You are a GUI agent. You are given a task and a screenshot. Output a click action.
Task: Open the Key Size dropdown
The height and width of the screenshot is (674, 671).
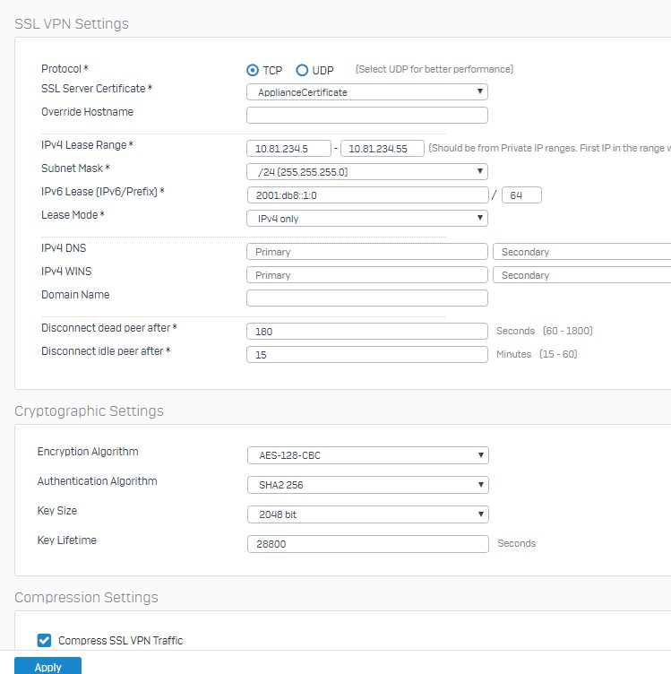click(368, 514)
